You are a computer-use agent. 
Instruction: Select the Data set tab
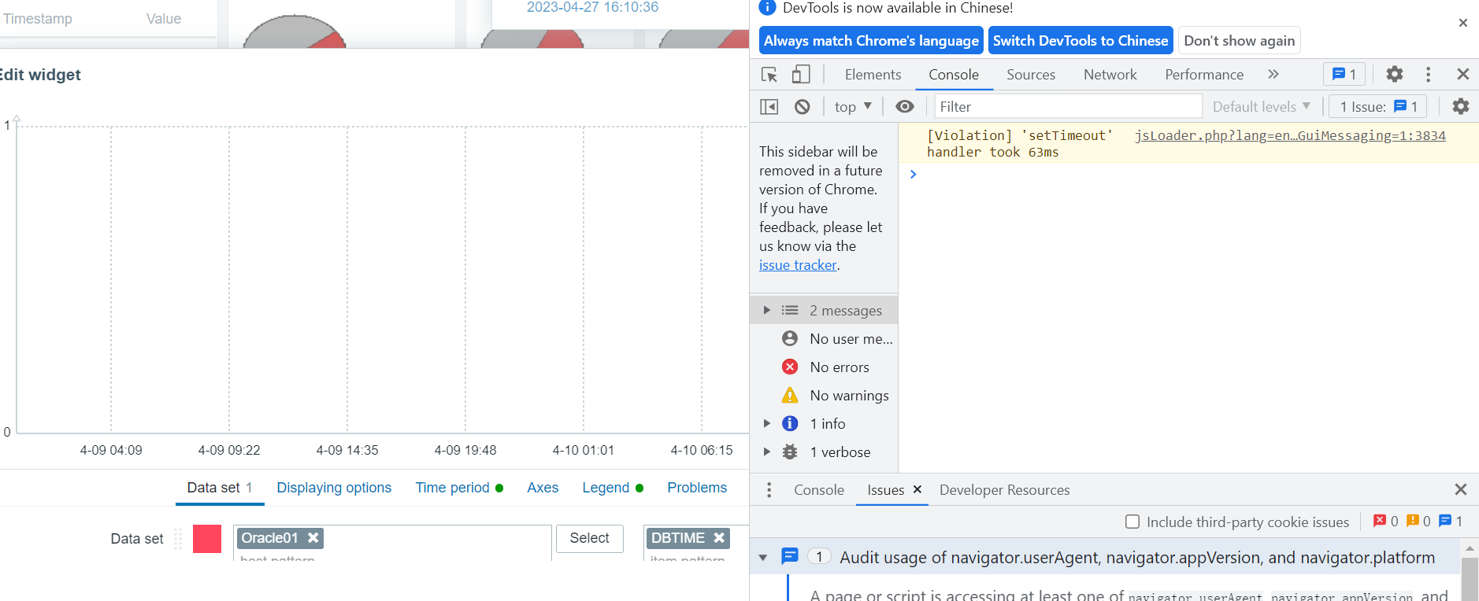click(220, 488)
